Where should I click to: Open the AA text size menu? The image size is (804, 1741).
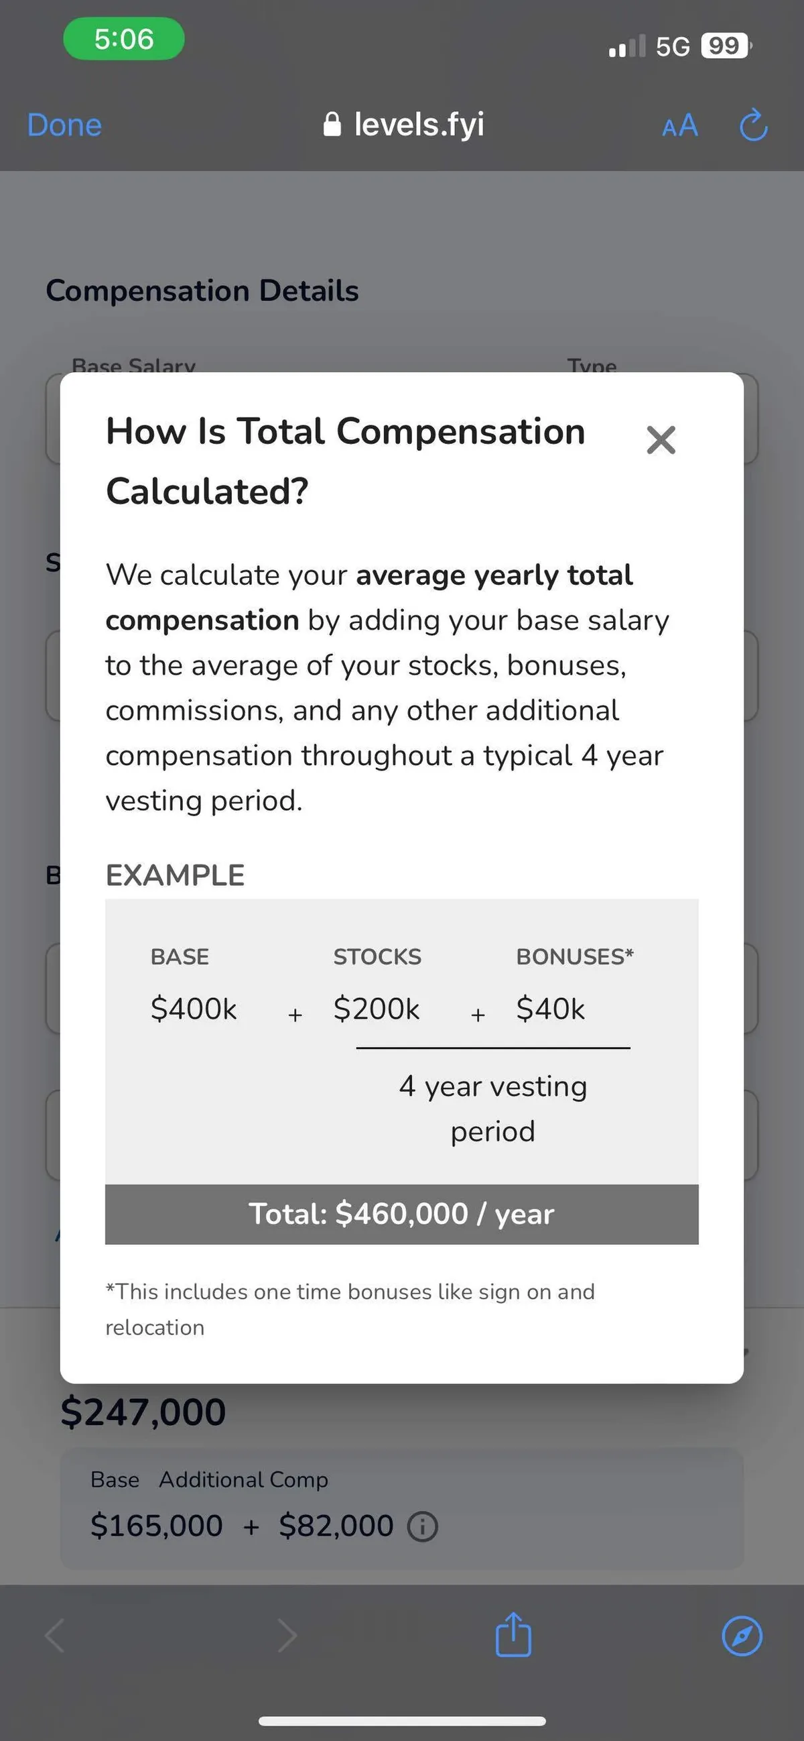[x=680, y=125]
